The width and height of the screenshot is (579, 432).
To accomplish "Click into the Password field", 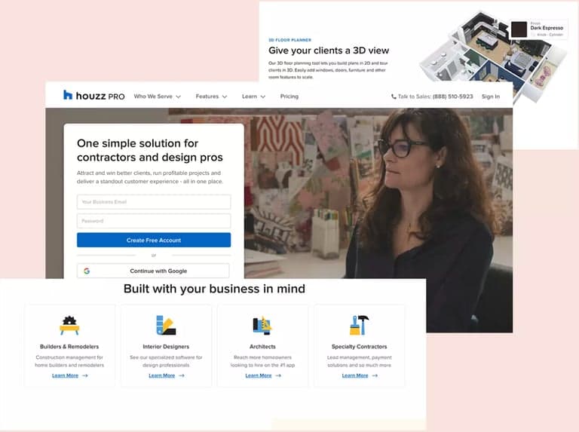I will pos(154,221).
